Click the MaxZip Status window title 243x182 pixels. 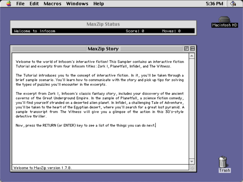coord(103,24)
